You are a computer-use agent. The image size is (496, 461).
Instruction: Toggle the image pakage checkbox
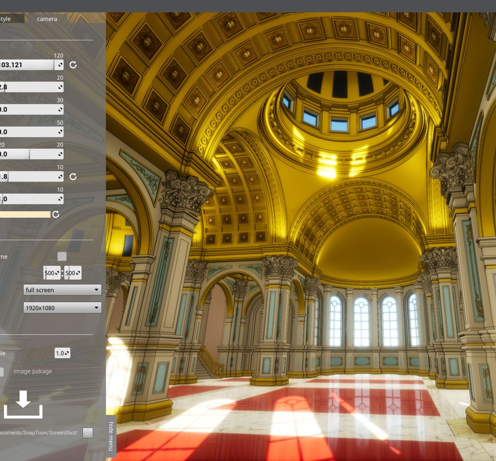1,371
